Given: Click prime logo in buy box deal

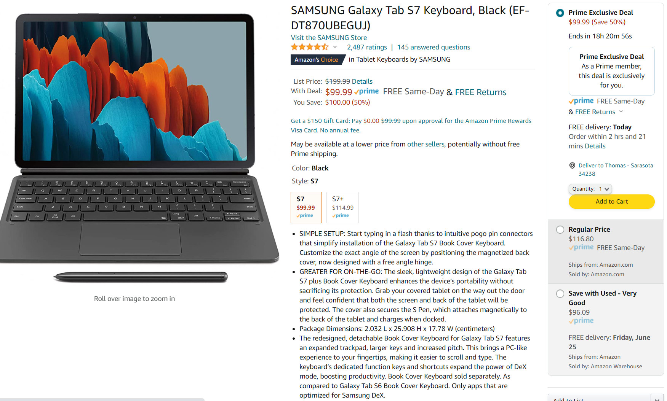Looking at the screenshot, I should (581, 101).
